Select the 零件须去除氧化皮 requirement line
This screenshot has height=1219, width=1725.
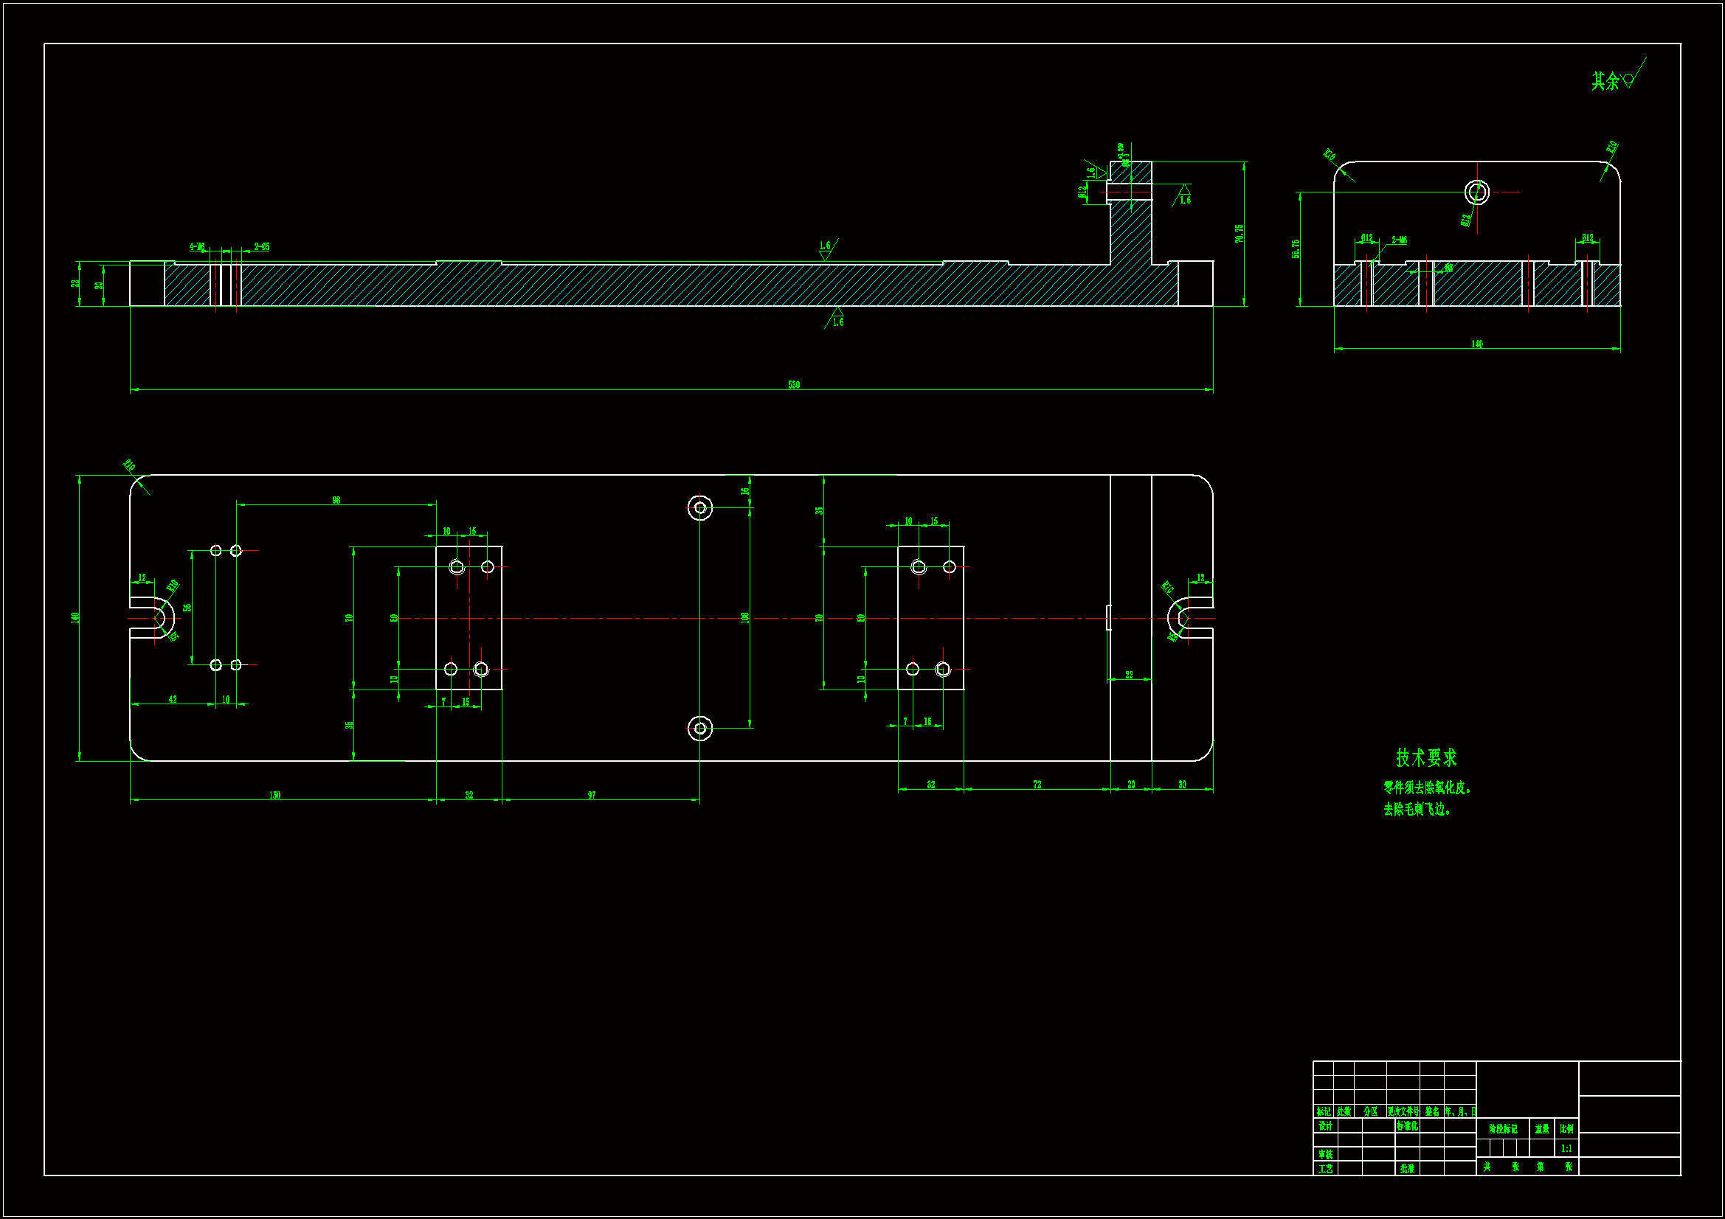pyautogui.click(x=1427, y=788)
